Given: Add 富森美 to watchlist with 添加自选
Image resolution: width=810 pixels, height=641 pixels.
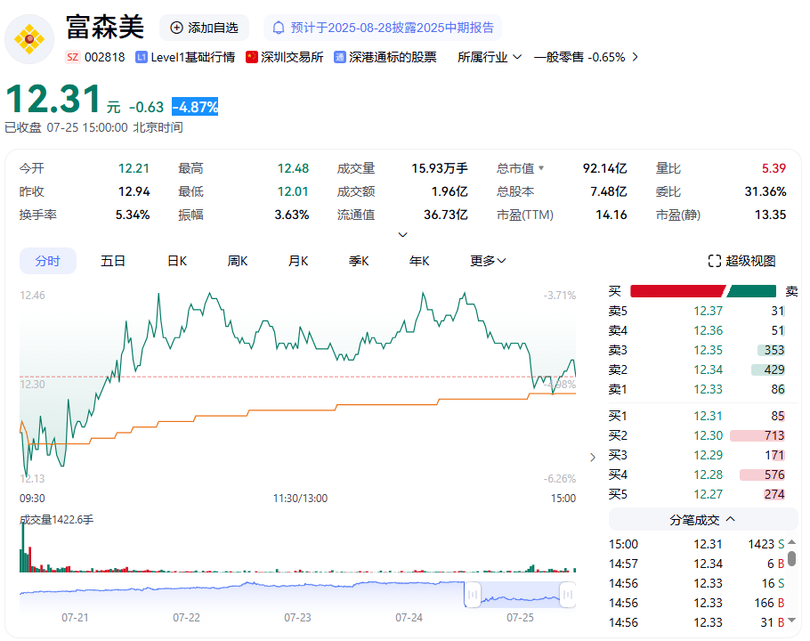Looking at the screenshot, I should pos(204,28).
